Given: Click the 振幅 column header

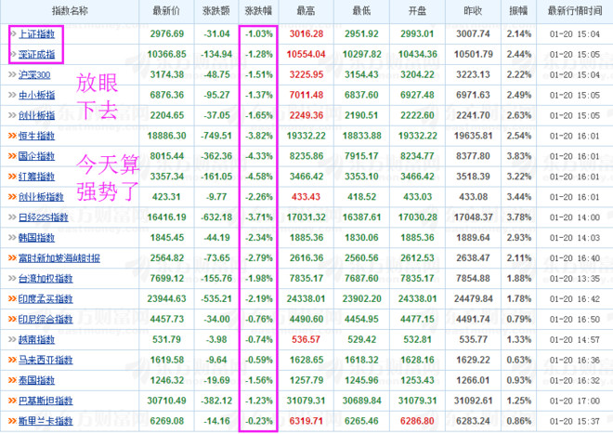Looking at the screenshot, I should [x=519, y=11].
